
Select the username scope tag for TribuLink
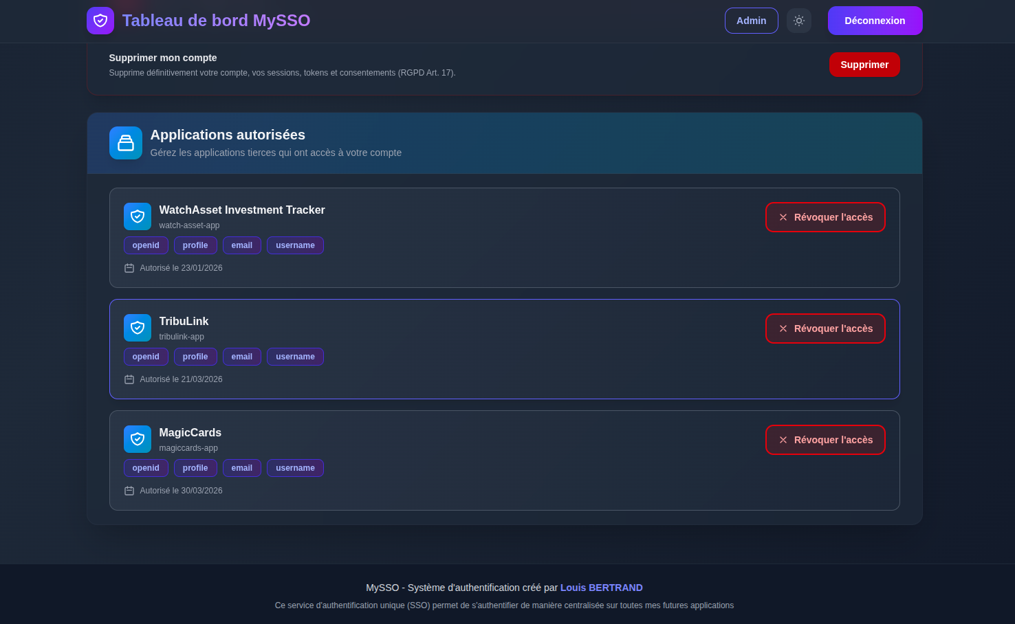pos(295,357)
